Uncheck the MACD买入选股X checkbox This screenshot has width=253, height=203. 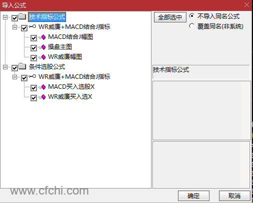point(33,88)
